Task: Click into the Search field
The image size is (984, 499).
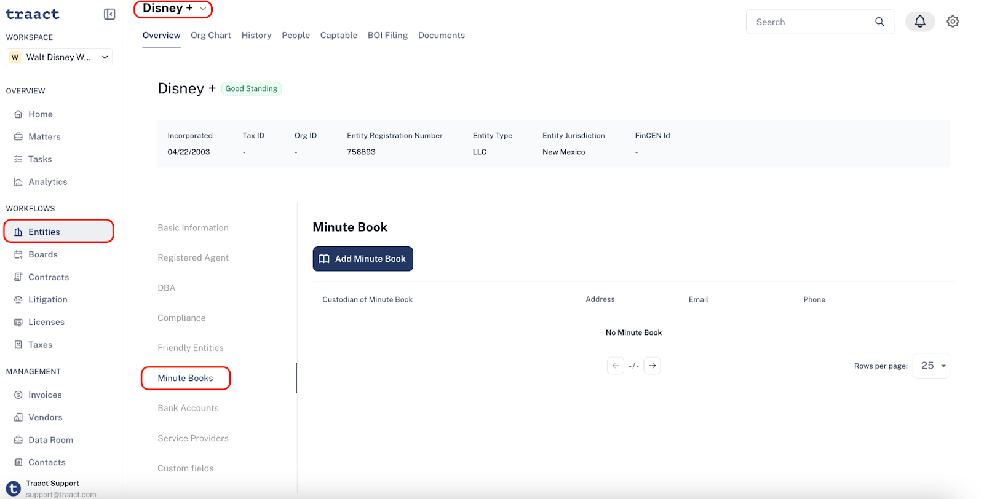Action: click(820, 22)
